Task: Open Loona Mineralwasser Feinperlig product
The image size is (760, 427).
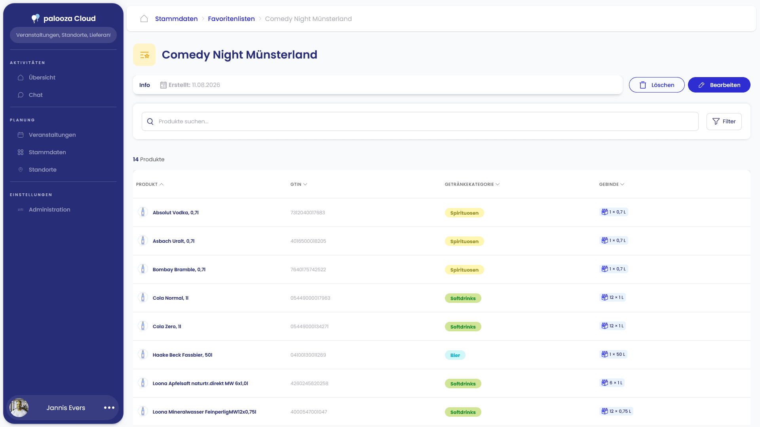Action: 204,412
